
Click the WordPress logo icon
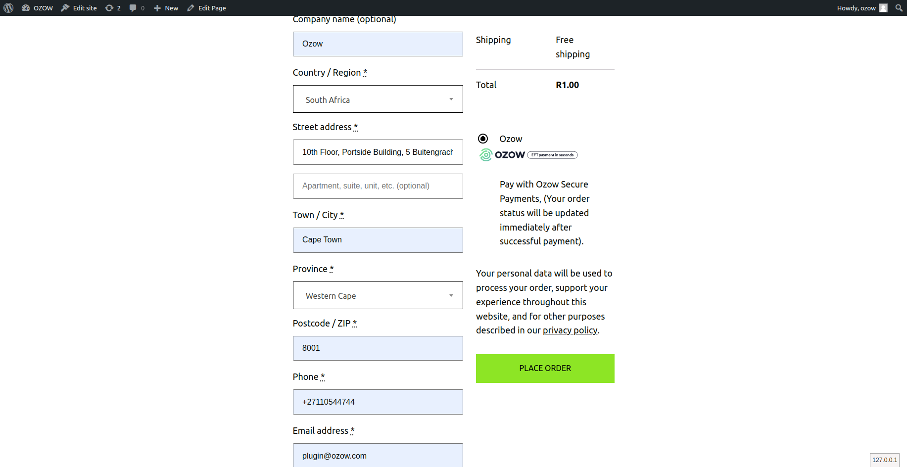click(8, 8)
